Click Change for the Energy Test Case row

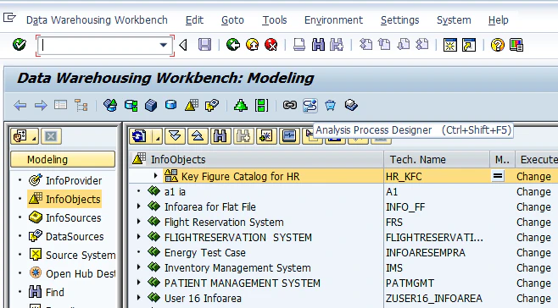[x=533, y=253]
